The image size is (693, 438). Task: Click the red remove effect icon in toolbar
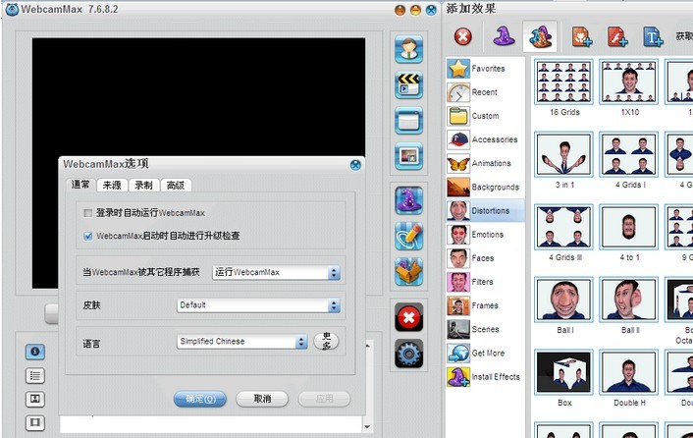click(462, 36)
